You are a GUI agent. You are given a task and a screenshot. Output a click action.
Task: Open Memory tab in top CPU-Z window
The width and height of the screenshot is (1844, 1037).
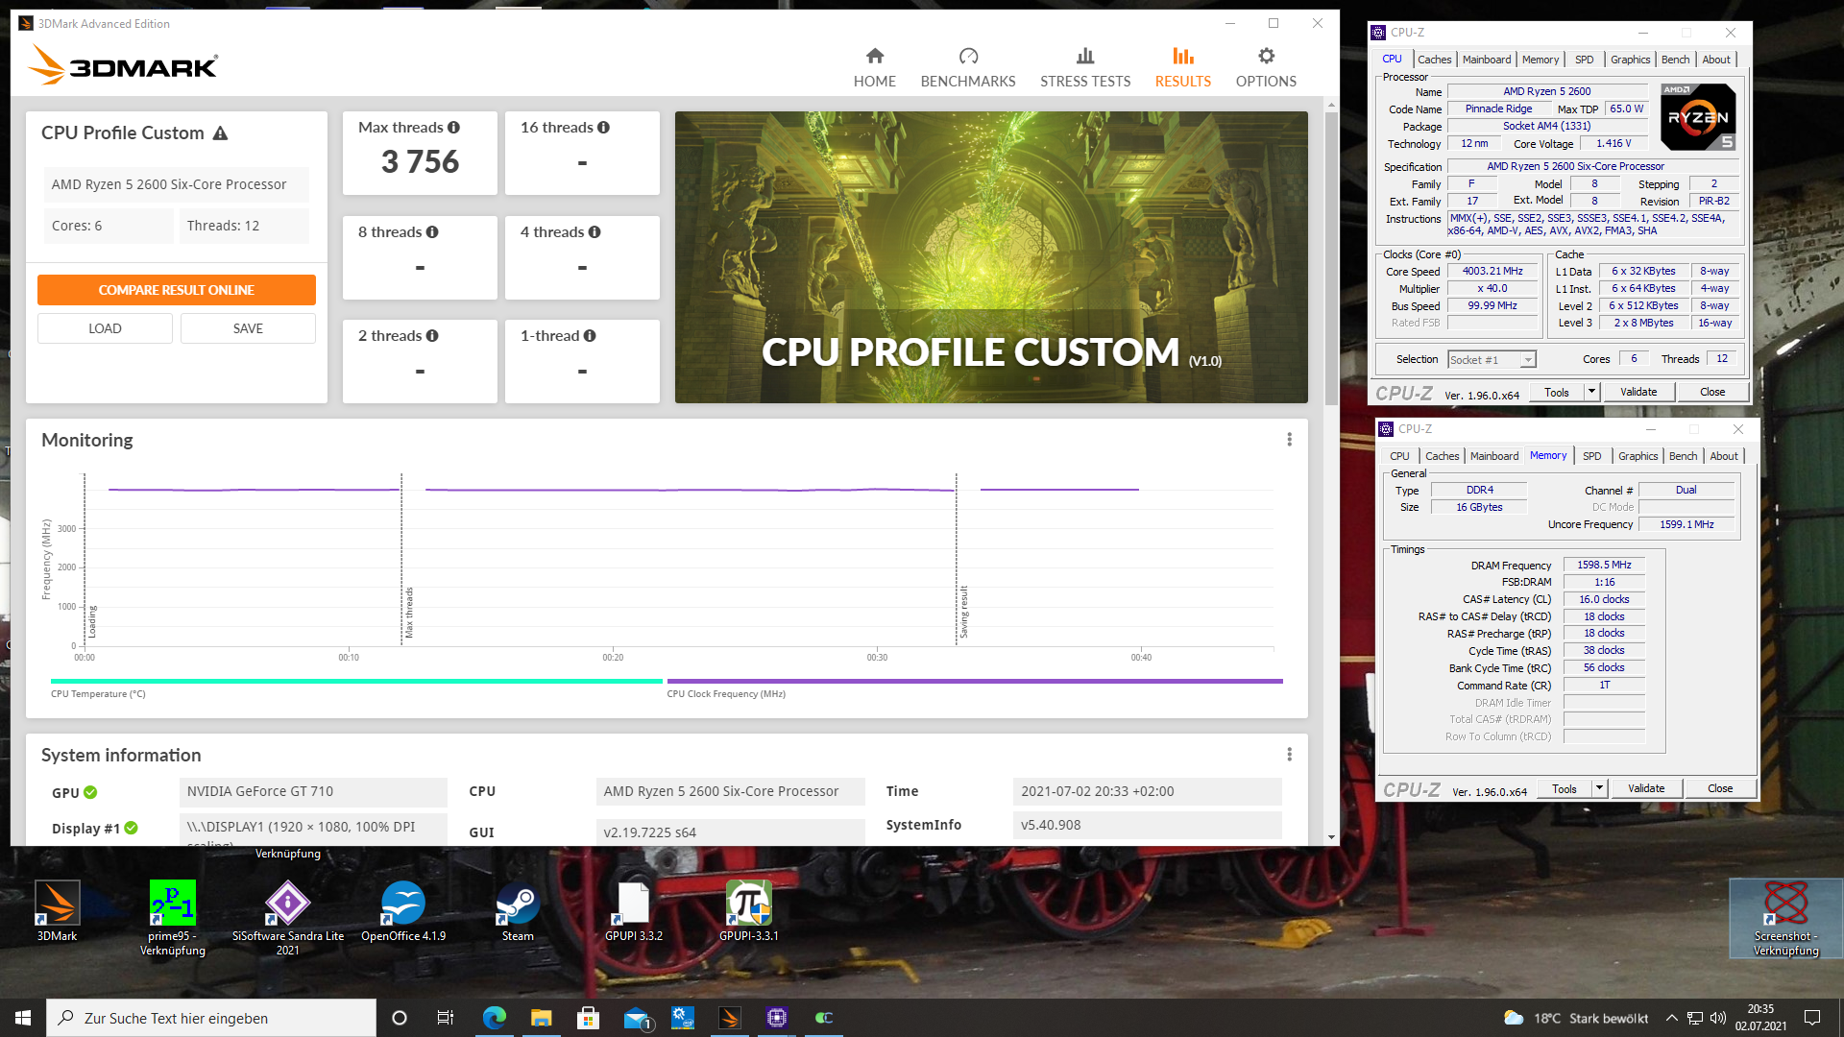click(x=1541, y=60)
